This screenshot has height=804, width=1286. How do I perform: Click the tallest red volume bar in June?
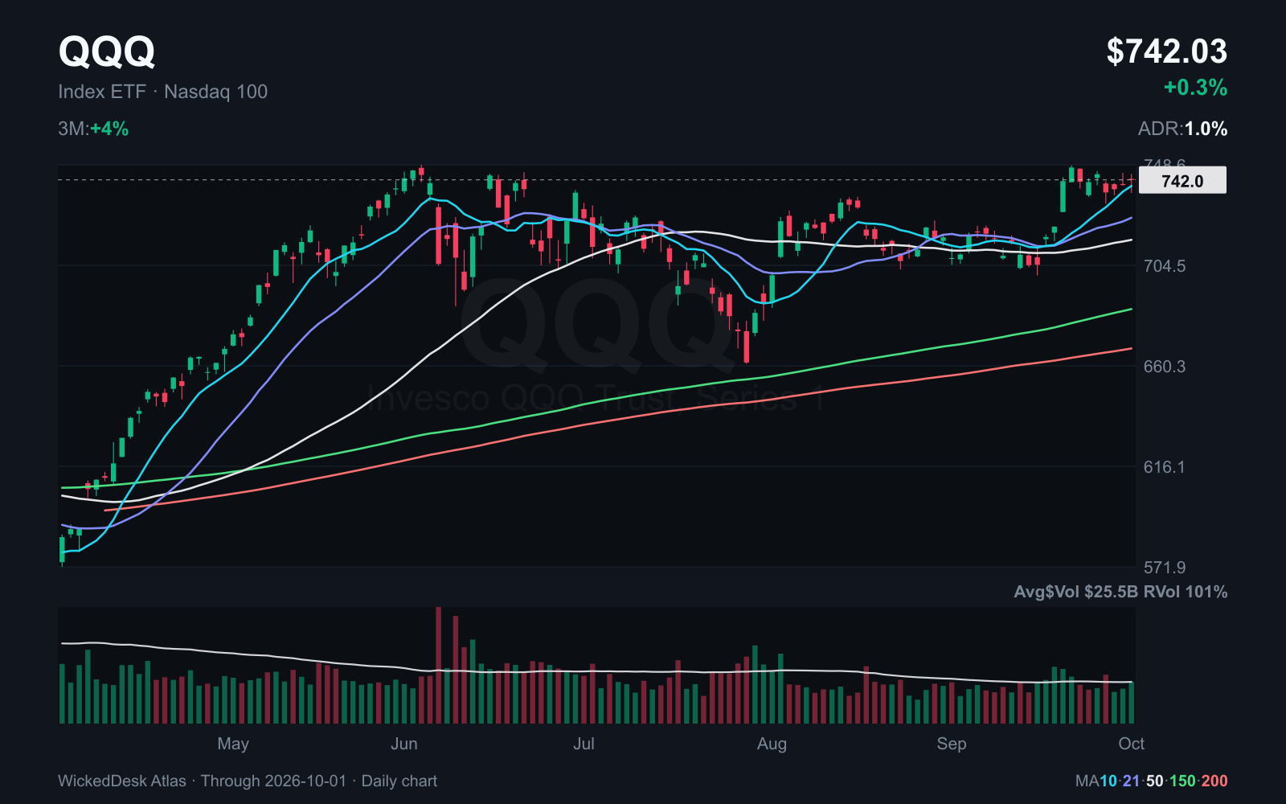(x=438, y=666)
